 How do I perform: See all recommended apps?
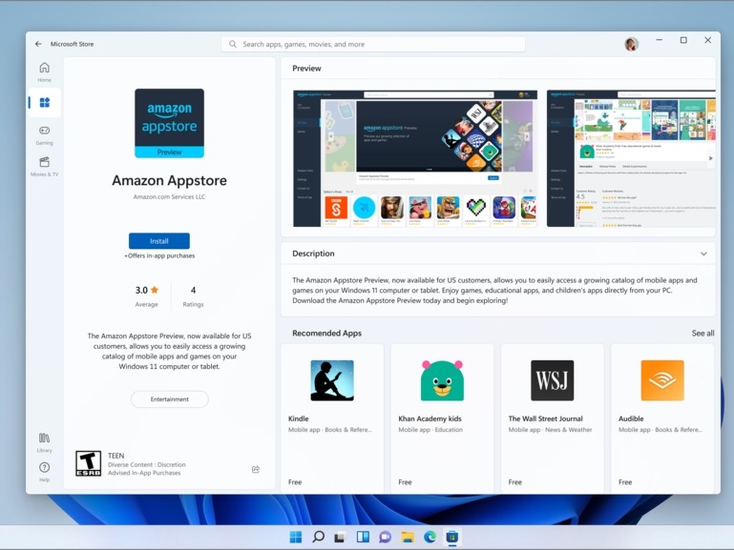coord(703,334)
